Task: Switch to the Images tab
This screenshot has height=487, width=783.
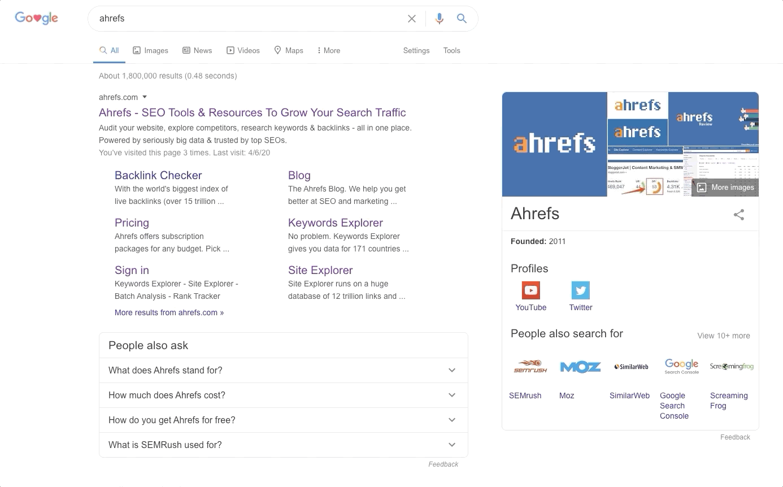Action: click(x=150, y=51)
